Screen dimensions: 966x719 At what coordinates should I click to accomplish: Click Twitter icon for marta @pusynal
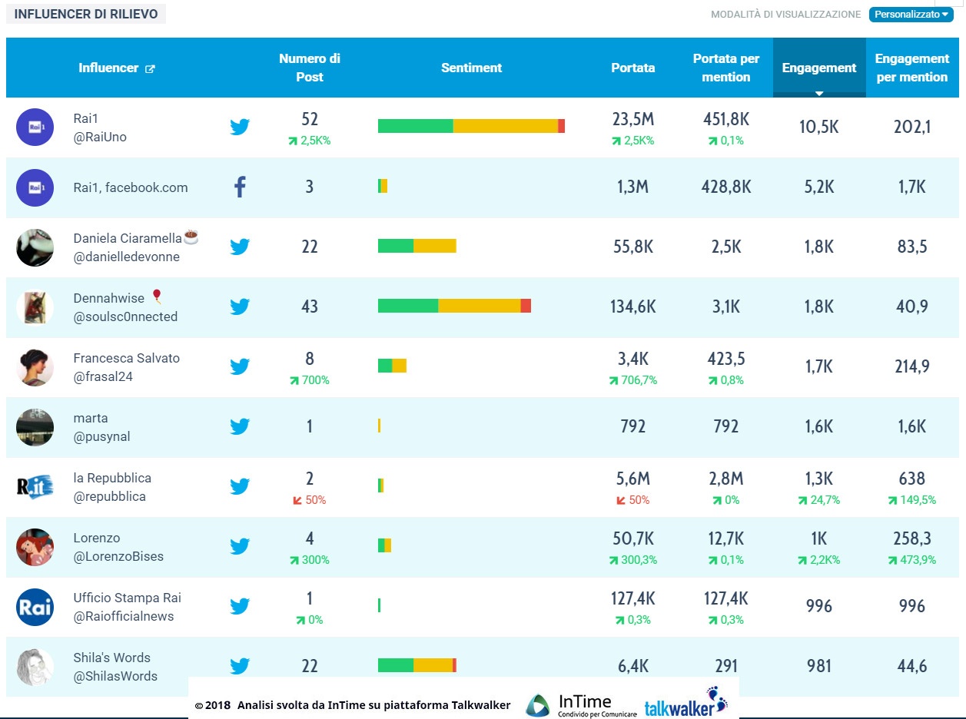[240, 426]
